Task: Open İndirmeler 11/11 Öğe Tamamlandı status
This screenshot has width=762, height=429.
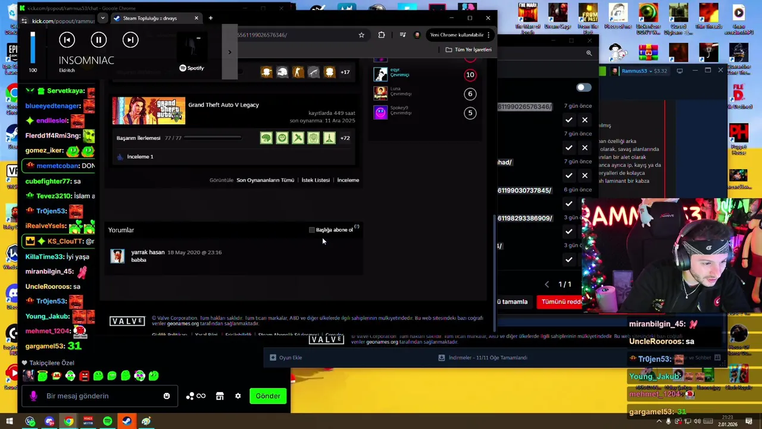Action: [483, 357]
